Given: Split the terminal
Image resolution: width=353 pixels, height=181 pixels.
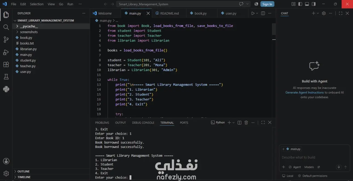Looking at the screenshot, I should pos(239,123).
